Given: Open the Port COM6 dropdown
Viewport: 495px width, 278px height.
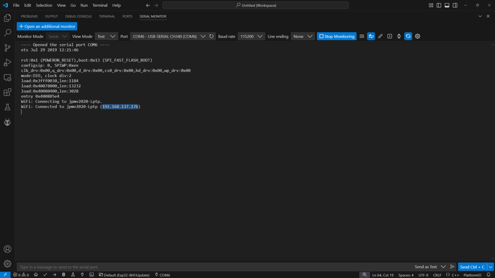Looking at the screenshot, I should click(x=169, y=36).
